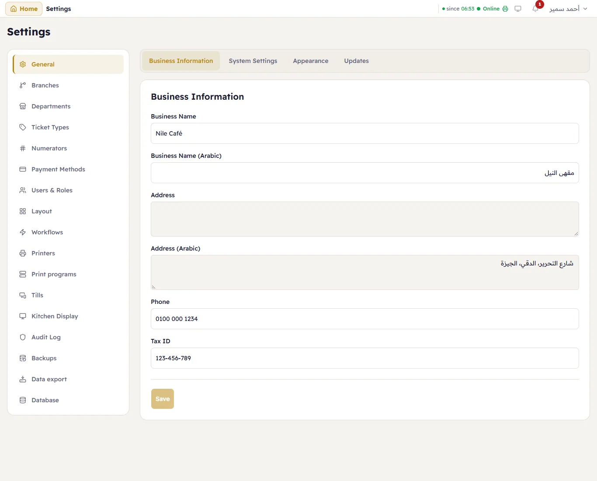This screenshot has width=597, height=481.
Task: Click the Payment Methods card icon
Action: pos(23,169)
